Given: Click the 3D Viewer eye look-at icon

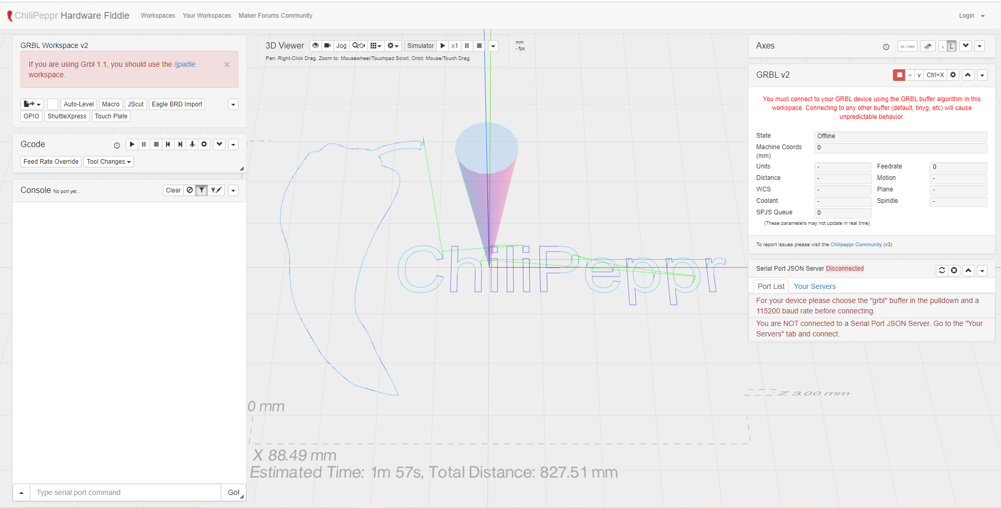Looking at the screenshot, I should pos(315,46).
